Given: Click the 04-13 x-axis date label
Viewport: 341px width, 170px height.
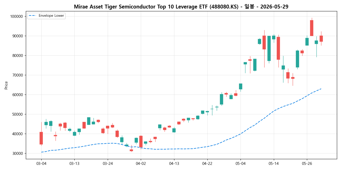Looking at the screenshot, I should pos(174,164).
